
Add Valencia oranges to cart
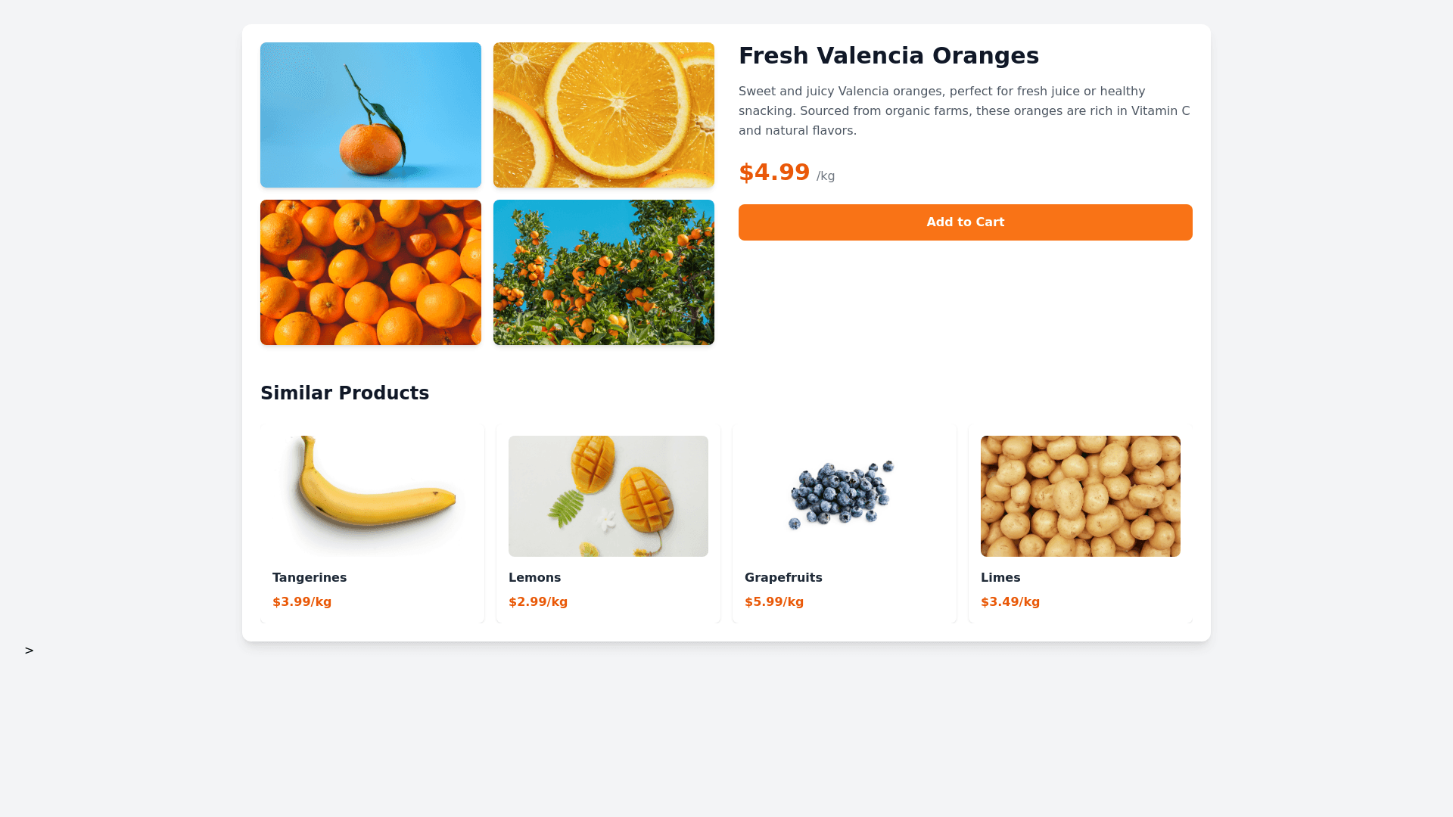965,222
